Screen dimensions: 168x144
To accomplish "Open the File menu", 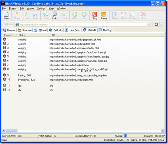I will point(4,9).
